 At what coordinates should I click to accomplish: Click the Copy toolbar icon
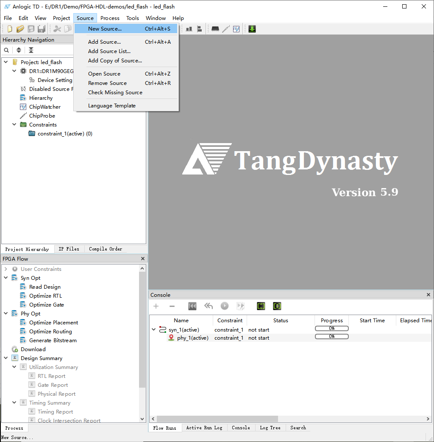point(68,29)
